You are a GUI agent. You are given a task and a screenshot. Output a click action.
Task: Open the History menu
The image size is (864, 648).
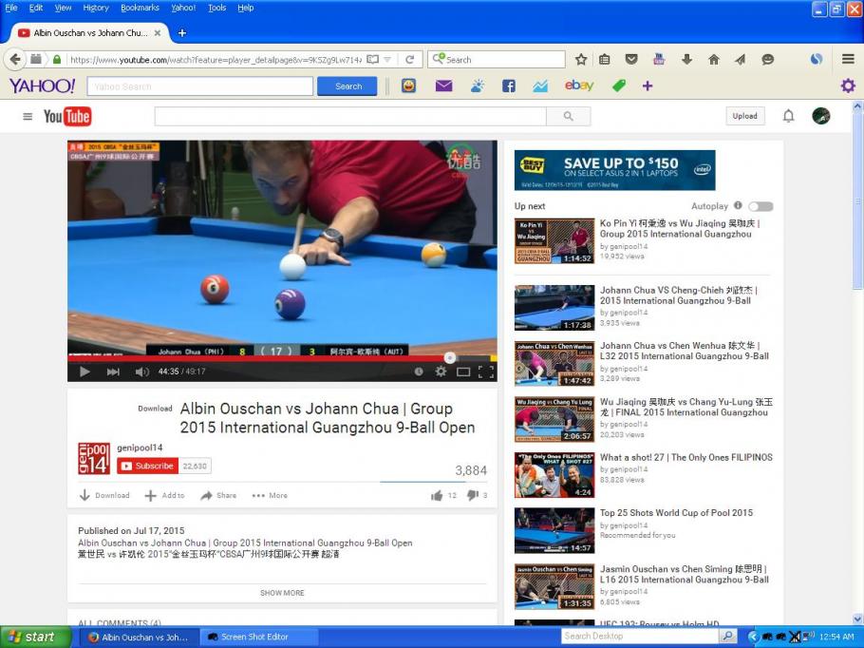pyautogui.click(x=96, y=8)
